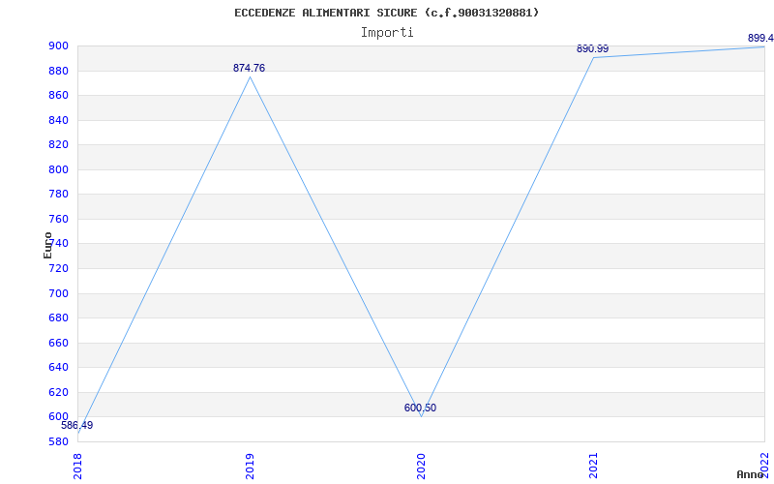774x484 pixels.
Task: Click the 620 y-axis value
Action: click(x=57, y=392)
